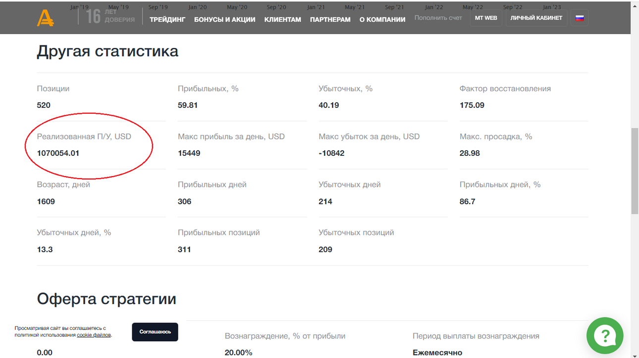
Task: Click the Возраст, дней value 1609
Action: click(46, 202)
